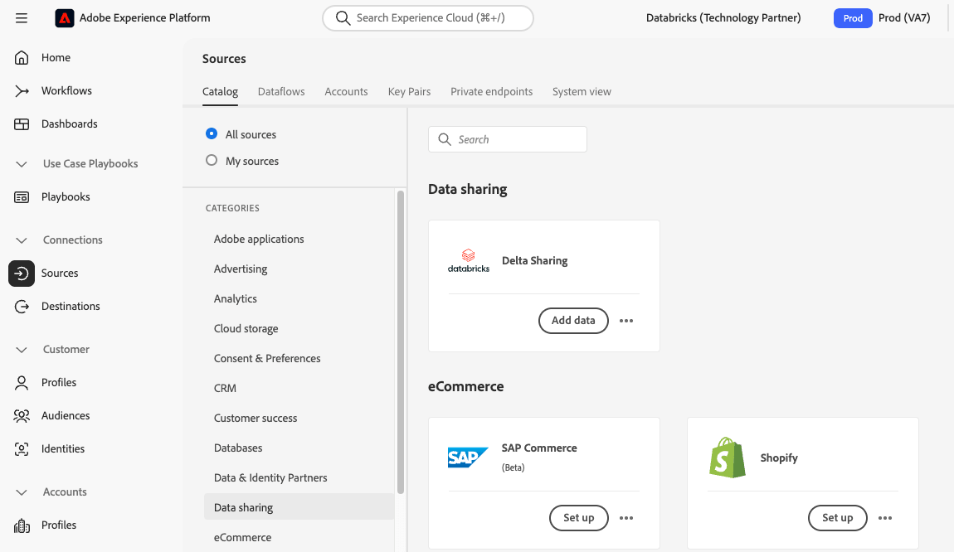Open the Key Pairs tab

point(409,91)
